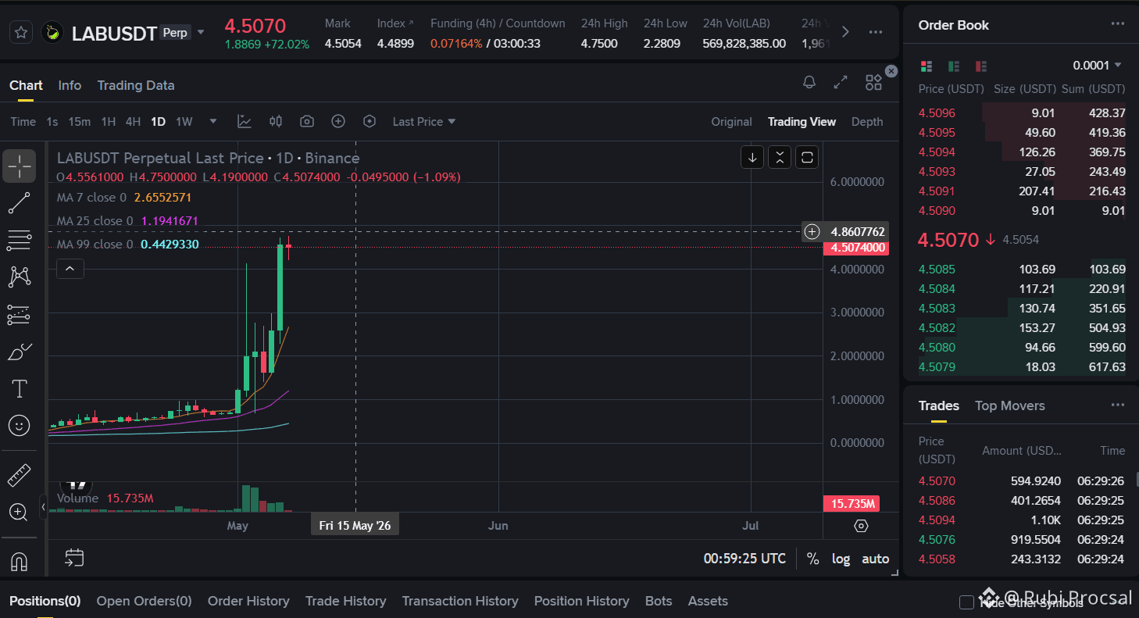The height and width of the screenshot is (618, 1139).
Task: Add order at crosshair price plus button
Action: 812,231
